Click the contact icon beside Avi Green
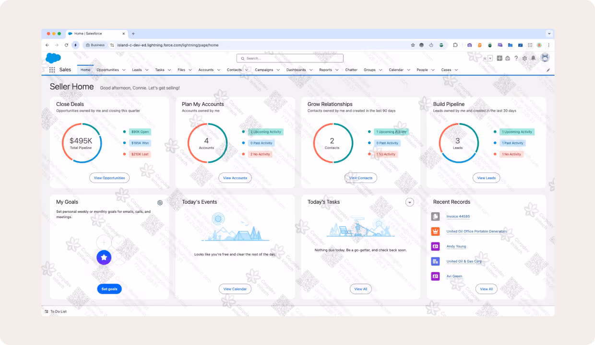The width and height of the screenshot is (595, 345). pyautogui.click(x=435, y=276)
